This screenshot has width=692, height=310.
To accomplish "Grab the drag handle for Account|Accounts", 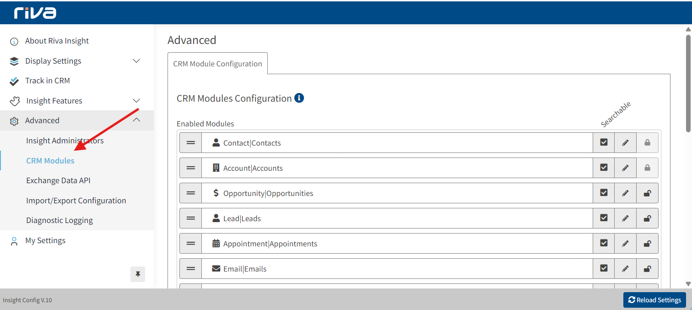I will (191, 168).
